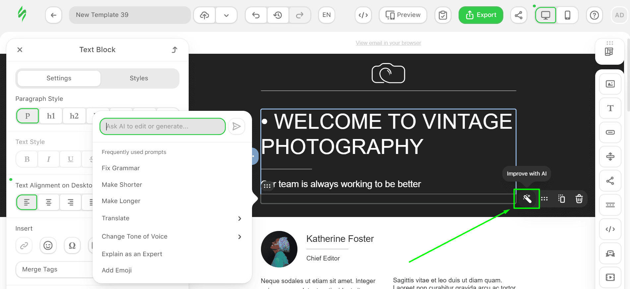Send the AI prompt with arrow icon
The width and height of the screenshot is (630, 289).
click(x=236, y=126)
